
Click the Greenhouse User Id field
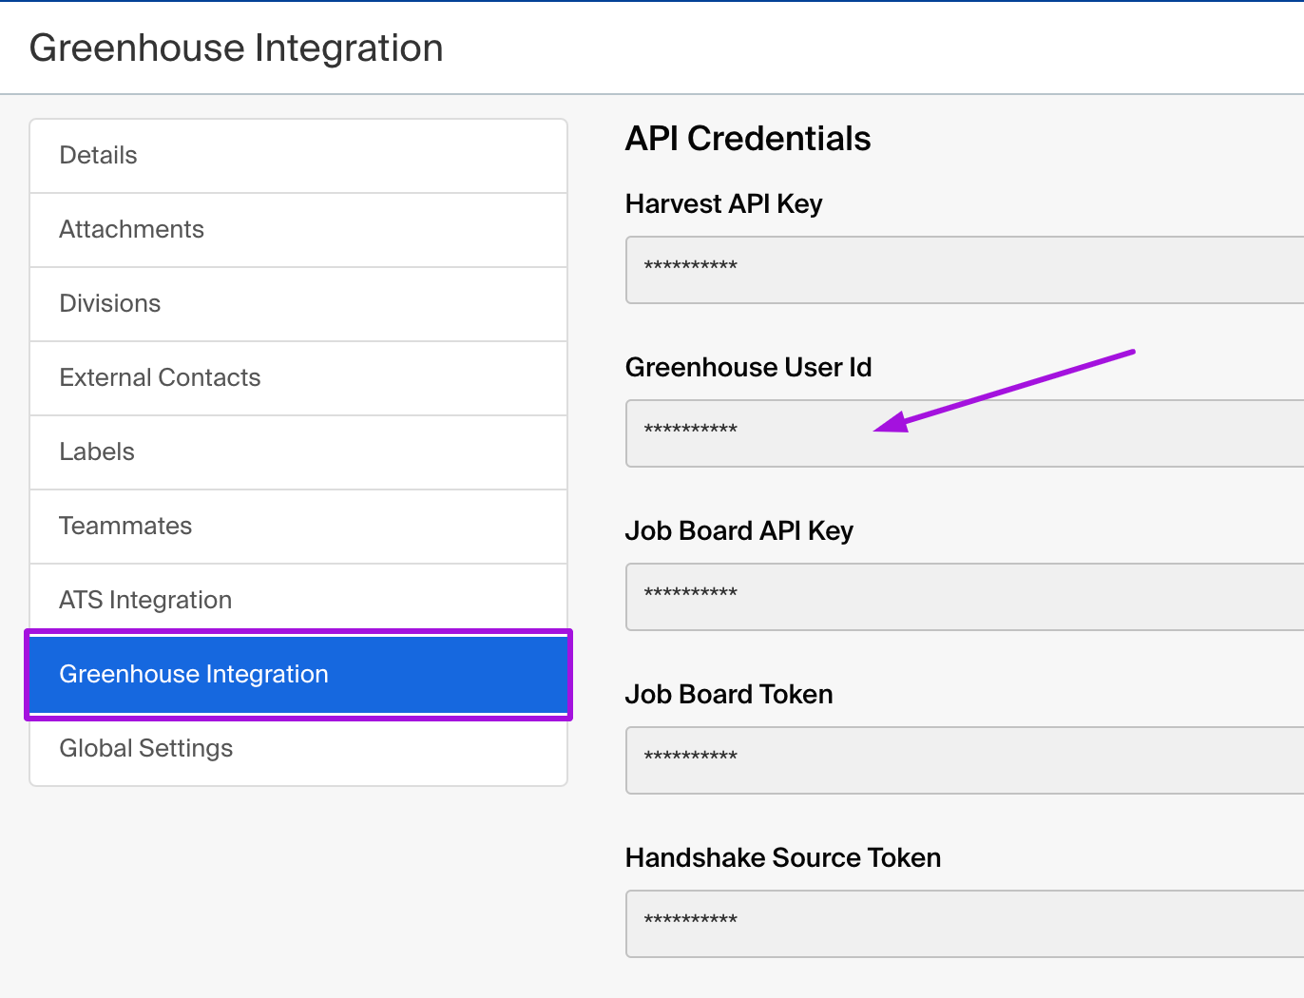tap(965, 433)
